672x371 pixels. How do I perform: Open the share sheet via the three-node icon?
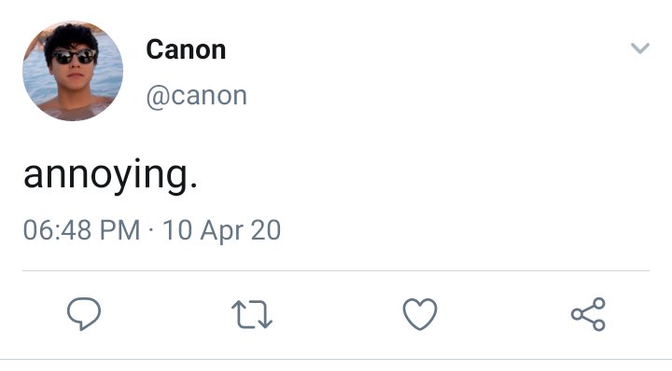click(588, 314)
